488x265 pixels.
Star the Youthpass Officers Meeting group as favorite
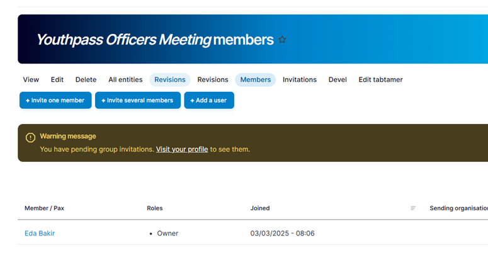(282, 40)
